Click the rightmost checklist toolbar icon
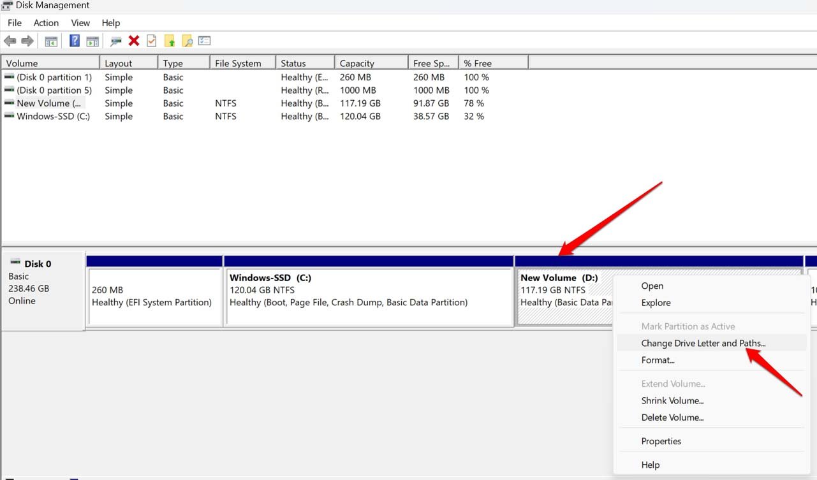The width and height of the screenshot is (817, 480). click(204, 40)
